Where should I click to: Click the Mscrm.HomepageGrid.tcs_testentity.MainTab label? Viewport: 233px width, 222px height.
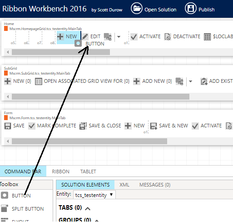coord(45,29)
